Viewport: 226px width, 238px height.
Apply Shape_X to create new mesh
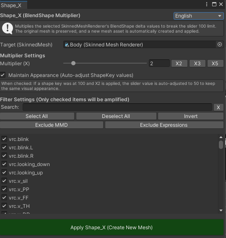(112, 228)
